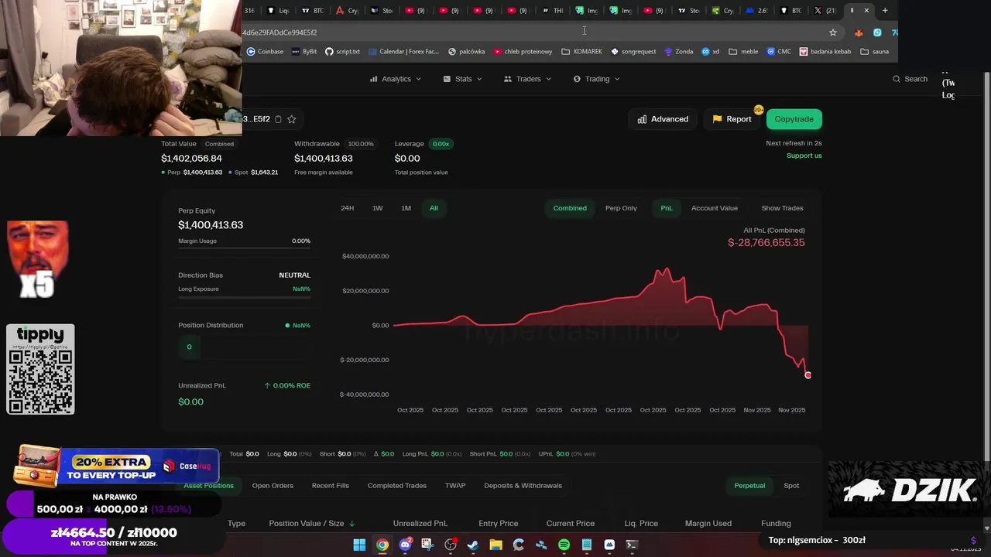Open Deposits & Withdrawals tab
991x557 pixels.
(x=523, y=486)
